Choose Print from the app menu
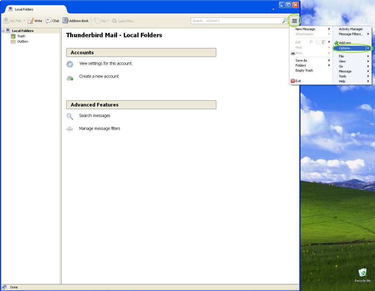 click(x=311, y=53)
